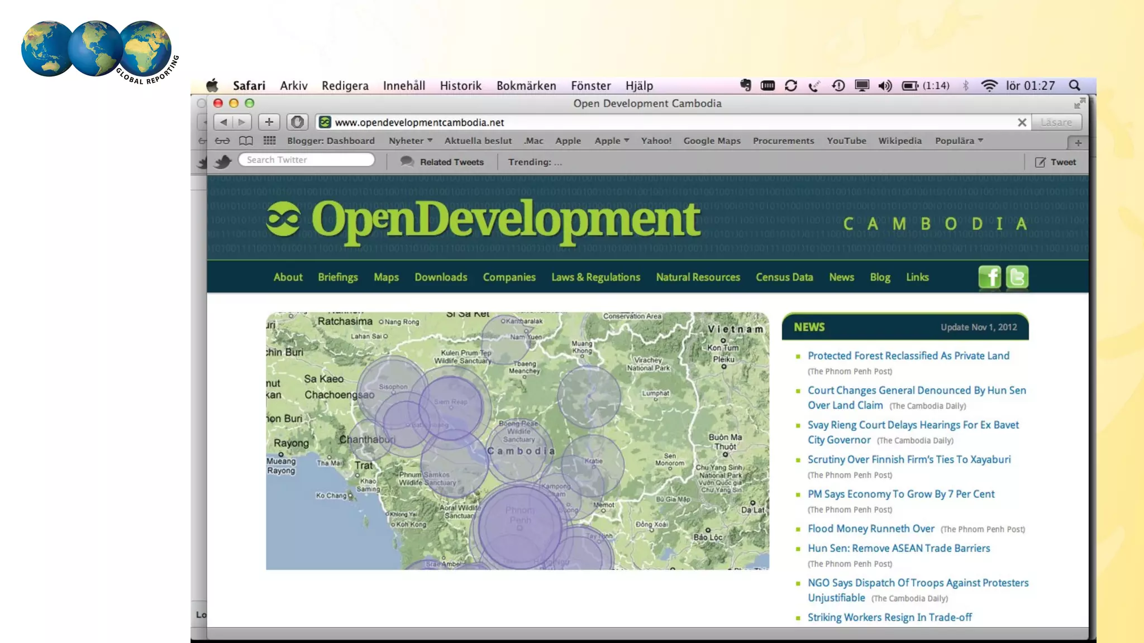Expand the Apple bookmarks folder dropdown

point(612,141)
